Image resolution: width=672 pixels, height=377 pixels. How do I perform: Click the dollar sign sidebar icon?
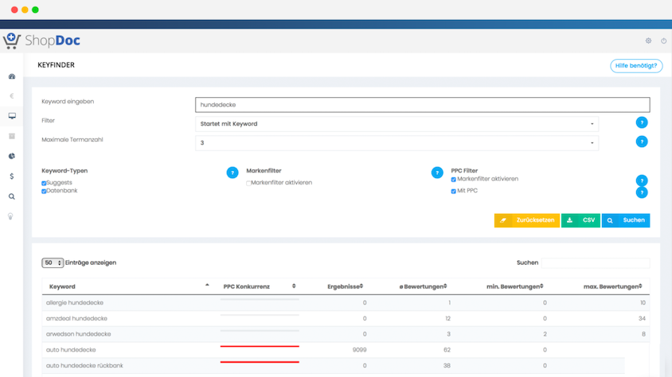click(x=12, y=177)
